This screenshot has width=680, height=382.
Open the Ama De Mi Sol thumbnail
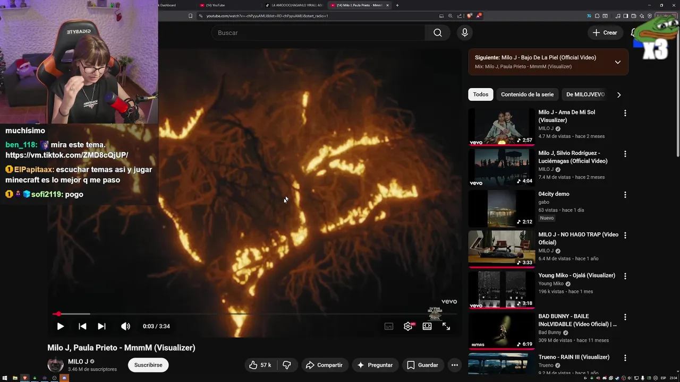click(501, 127)
